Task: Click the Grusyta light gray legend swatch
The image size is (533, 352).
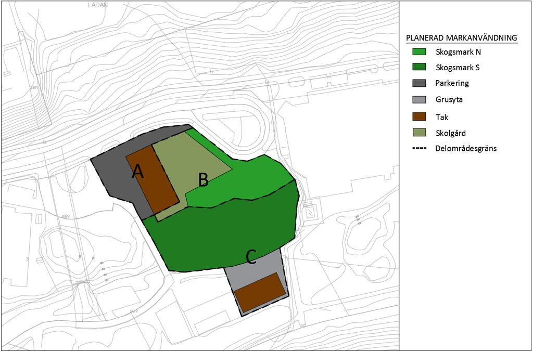Action: pos(419,99)
